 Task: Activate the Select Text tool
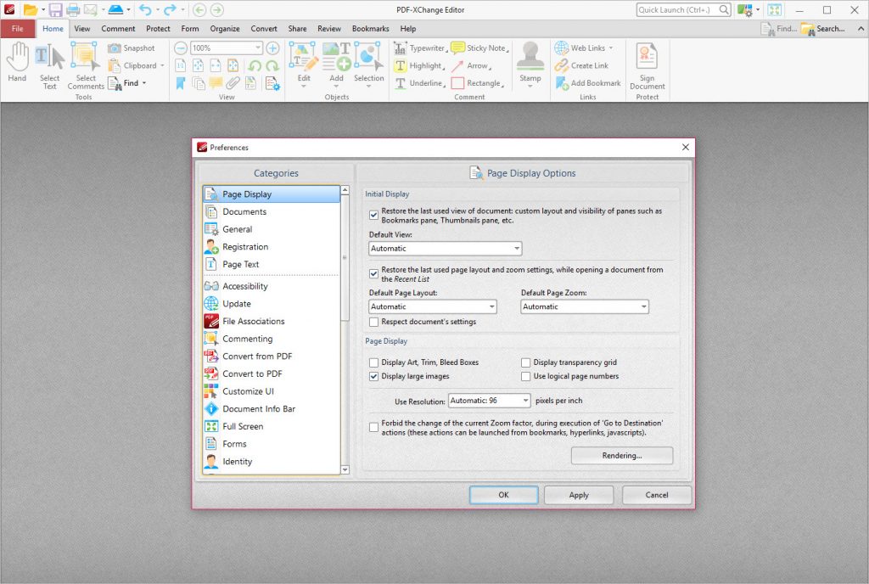click(49, 66)
